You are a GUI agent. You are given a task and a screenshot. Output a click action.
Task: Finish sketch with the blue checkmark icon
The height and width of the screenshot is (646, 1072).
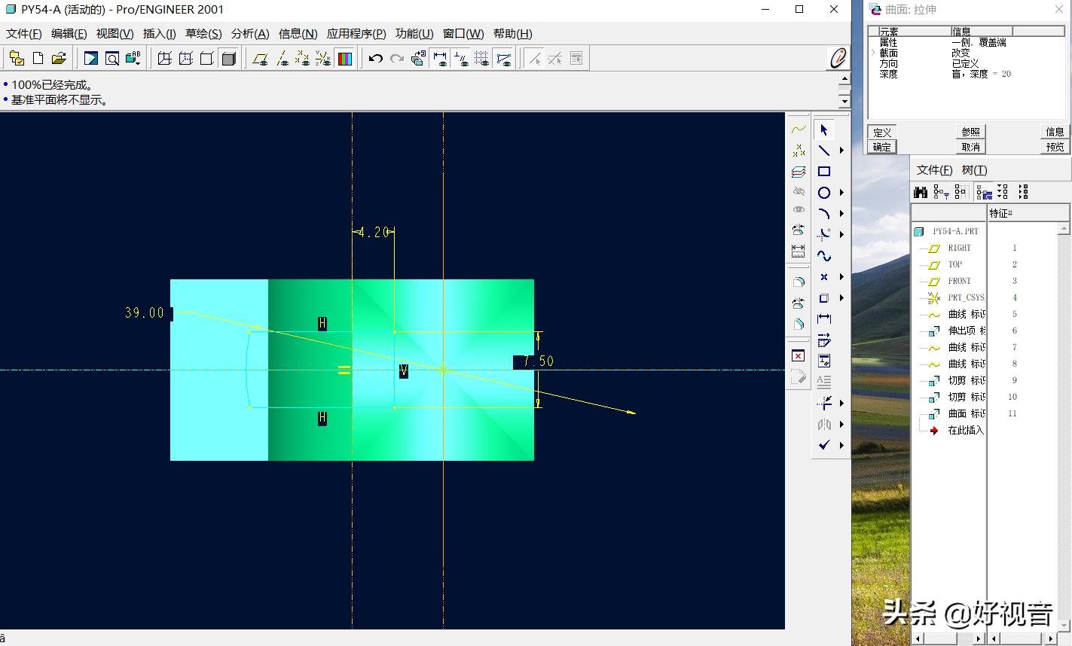[824, 445]
